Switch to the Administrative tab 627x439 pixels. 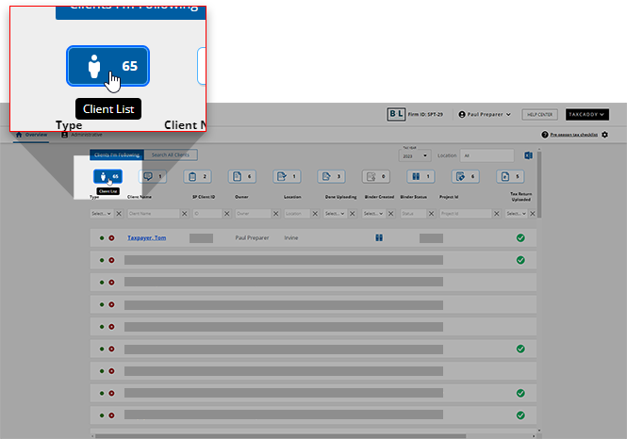[x=82, y=135]
